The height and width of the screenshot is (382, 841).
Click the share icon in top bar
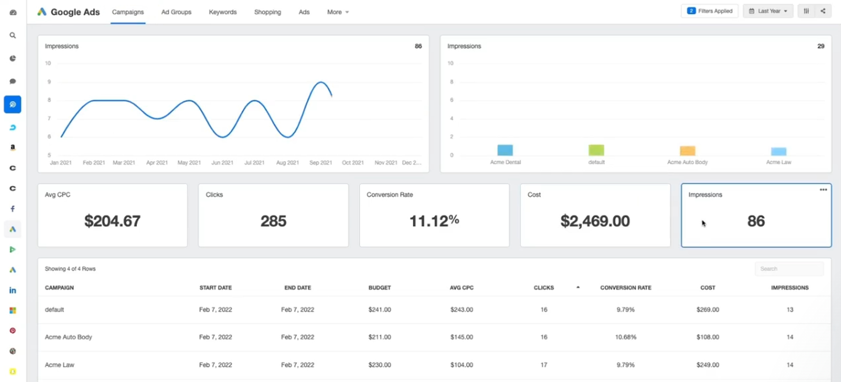tap(823, 11)
